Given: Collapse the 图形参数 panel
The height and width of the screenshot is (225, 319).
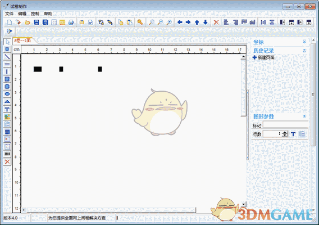Looking at the screenshot, I should point(304,116).
